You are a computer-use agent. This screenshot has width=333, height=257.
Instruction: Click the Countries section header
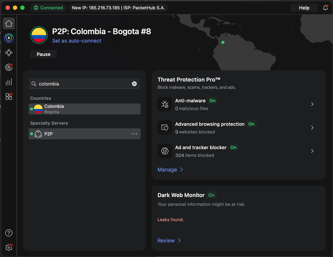41,98
